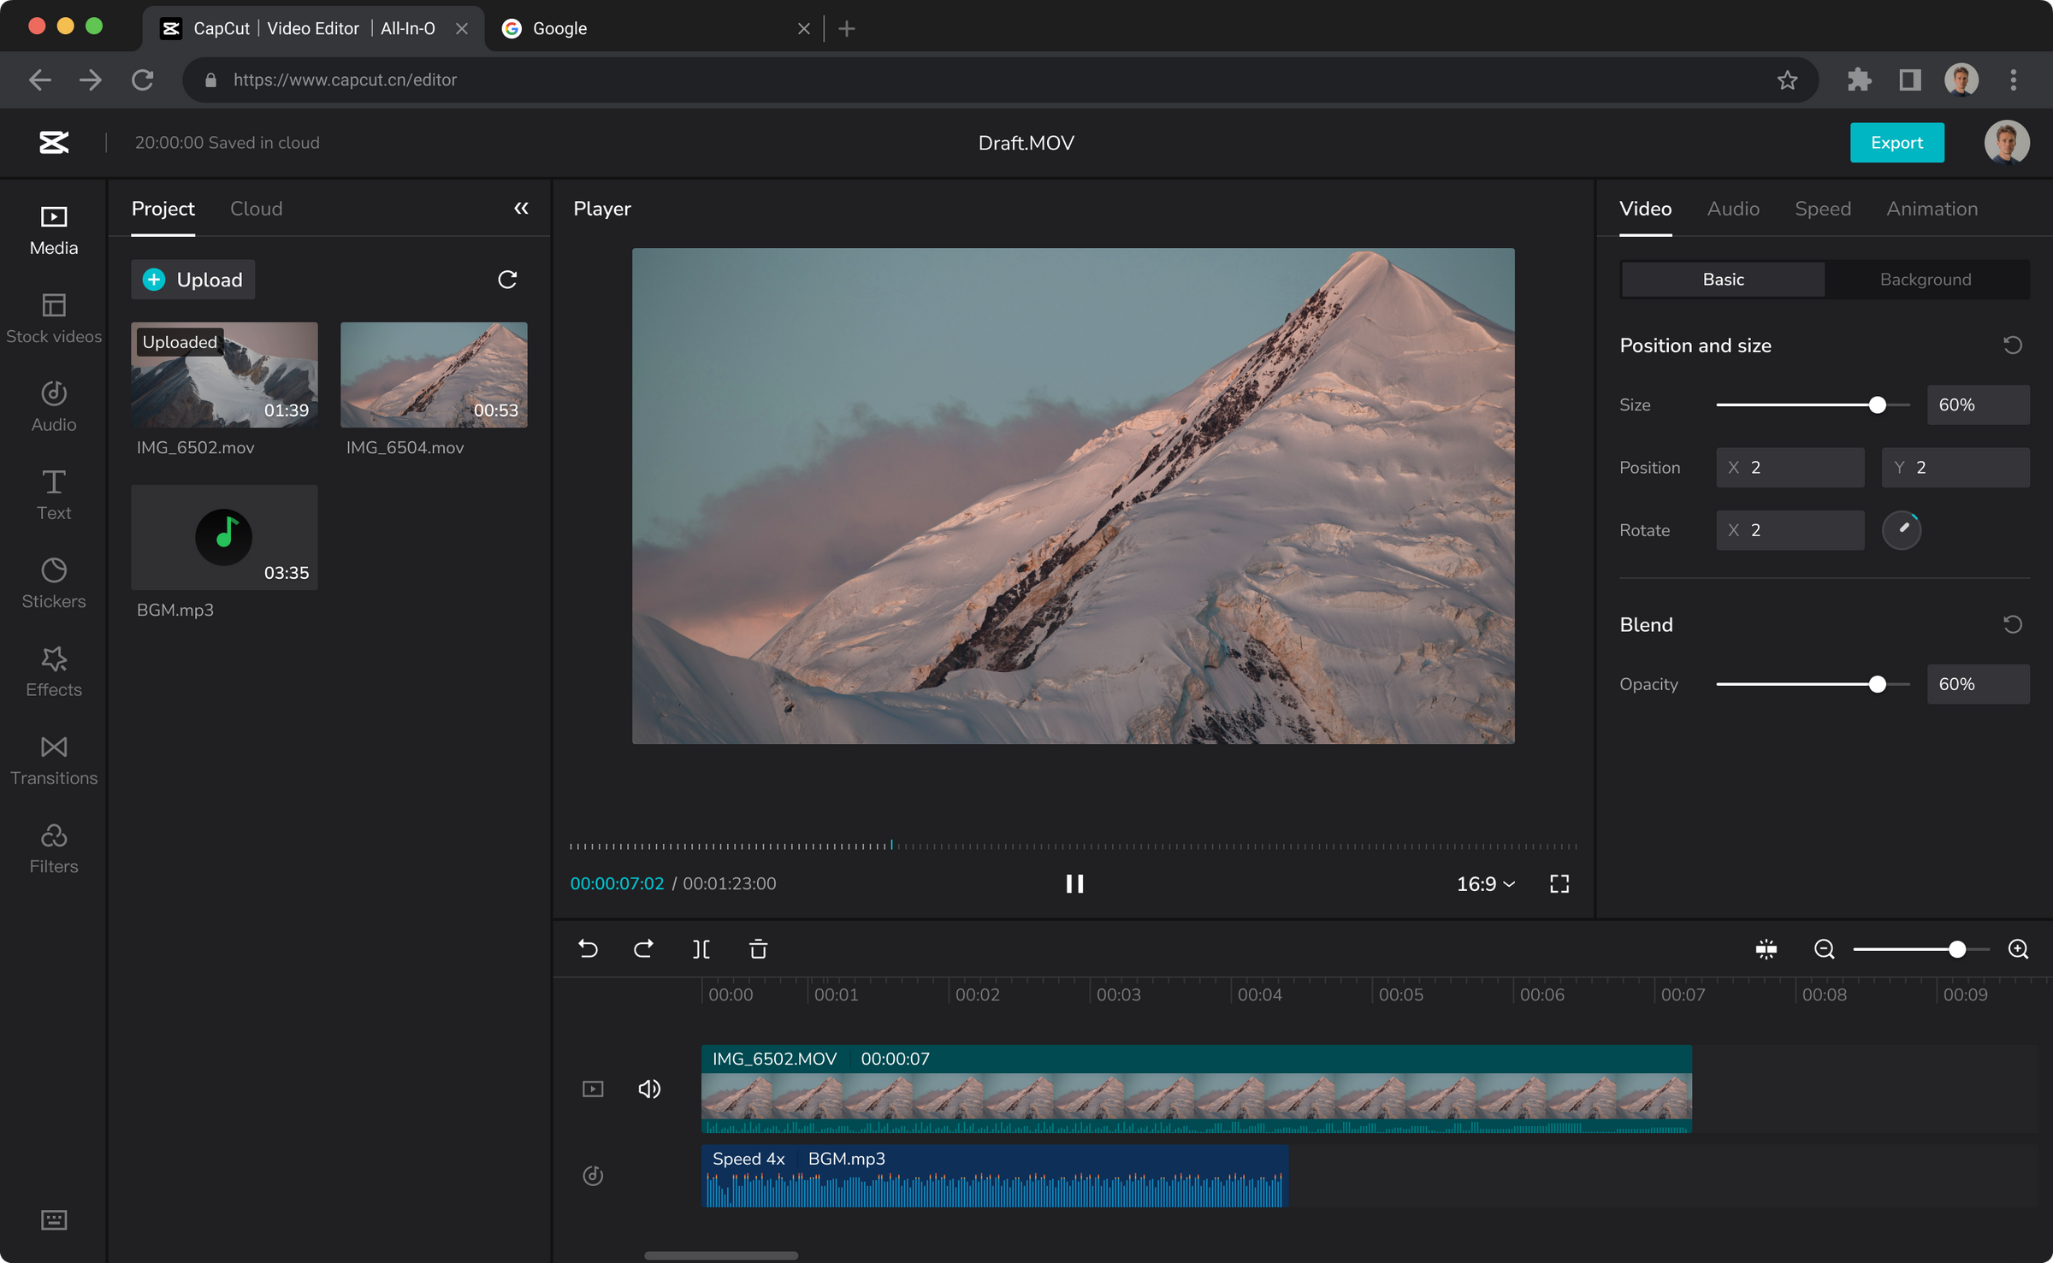Collapse the left media panel sidebar
Screen dimensions: 2053x1263
coord(521,208)
